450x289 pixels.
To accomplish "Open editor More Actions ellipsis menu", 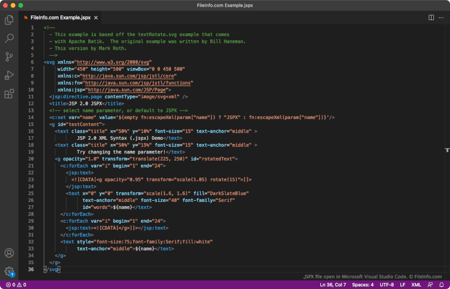I will point(441,18).
